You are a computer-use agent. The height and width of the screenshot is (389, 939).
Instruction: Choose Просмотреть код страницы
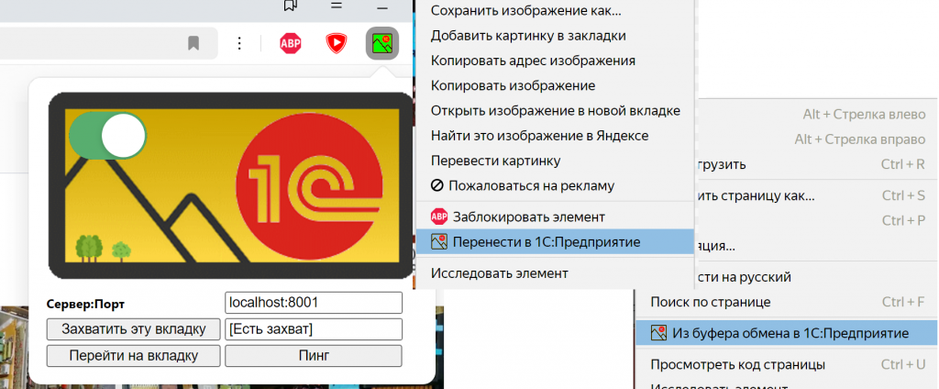click(786, 364)
